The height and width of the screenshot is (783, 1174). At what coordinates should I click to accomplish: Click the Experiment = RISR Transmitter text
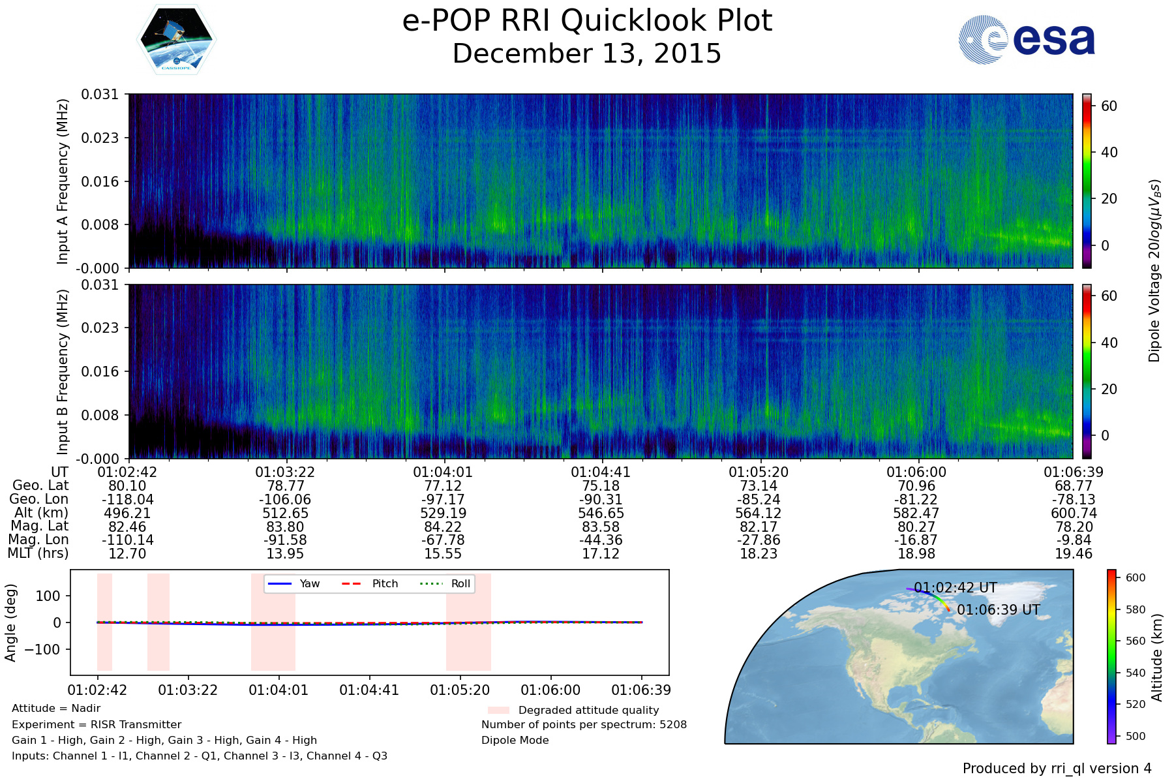pos(97,724)
